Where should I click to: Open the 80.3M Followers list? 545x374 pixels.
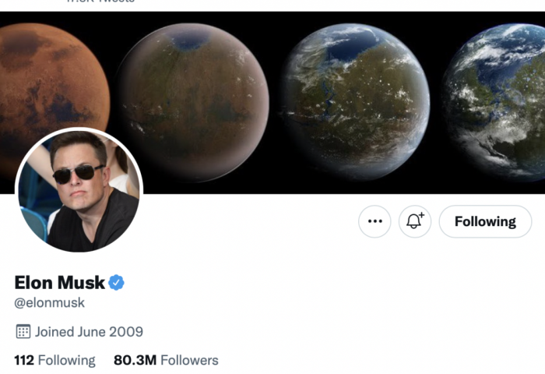tap(166, 360)
